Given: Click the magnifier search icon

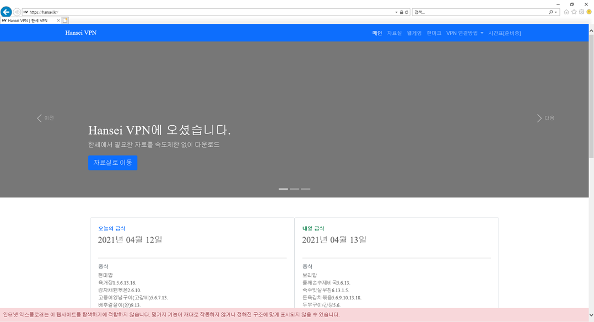Looking at the screenshot, I should 550,12.
